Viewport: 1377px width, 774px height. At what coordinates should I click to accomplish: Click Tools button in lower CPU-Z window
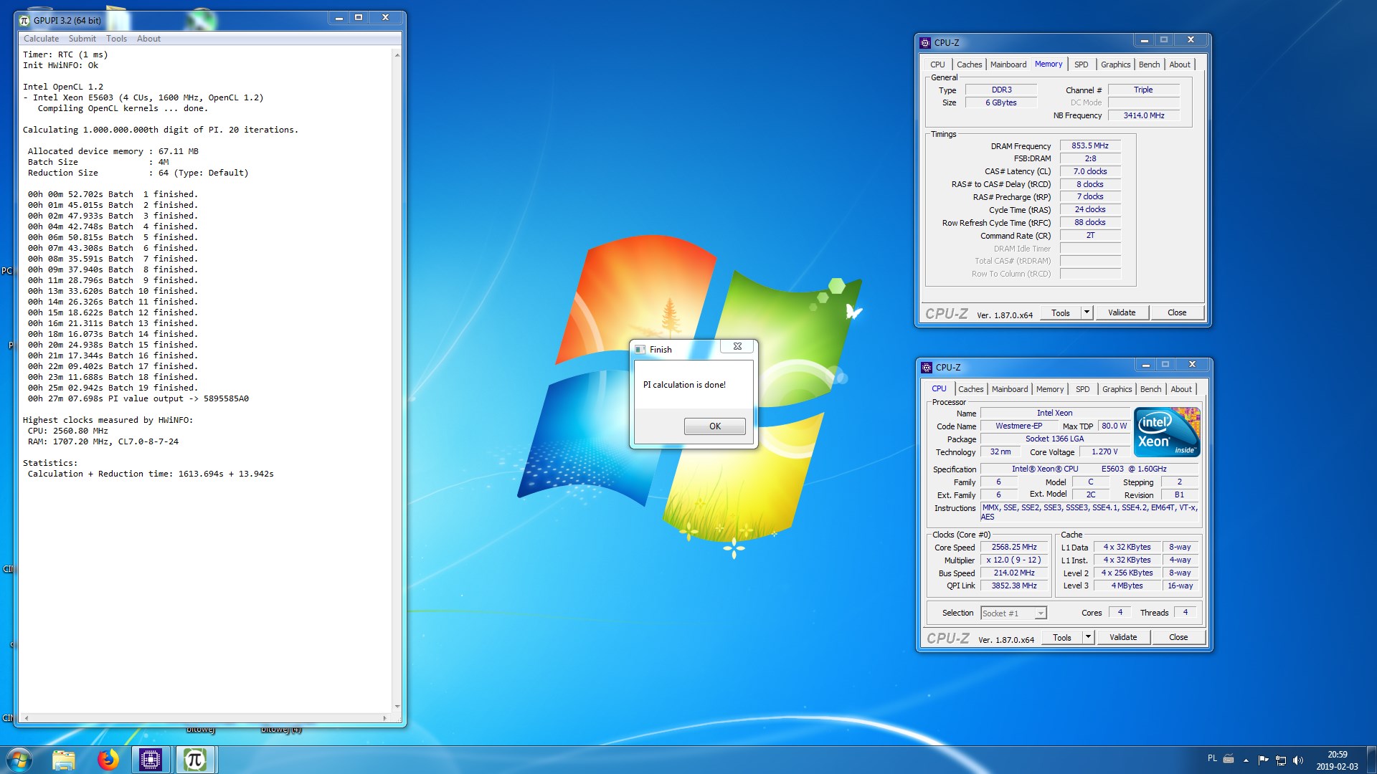tap(1062, 637)
